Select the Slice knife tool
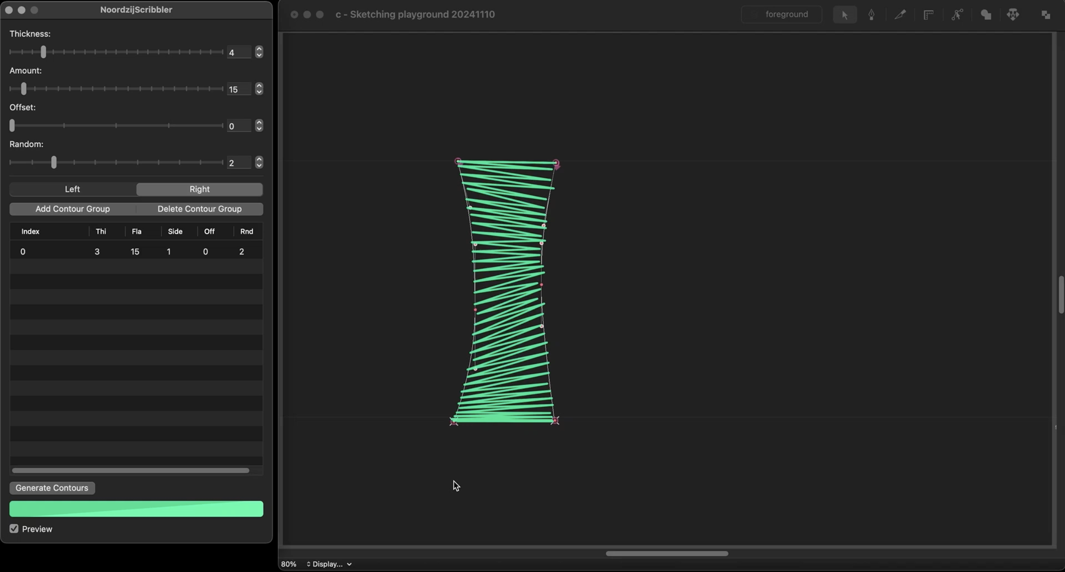 tap(900, 15)
